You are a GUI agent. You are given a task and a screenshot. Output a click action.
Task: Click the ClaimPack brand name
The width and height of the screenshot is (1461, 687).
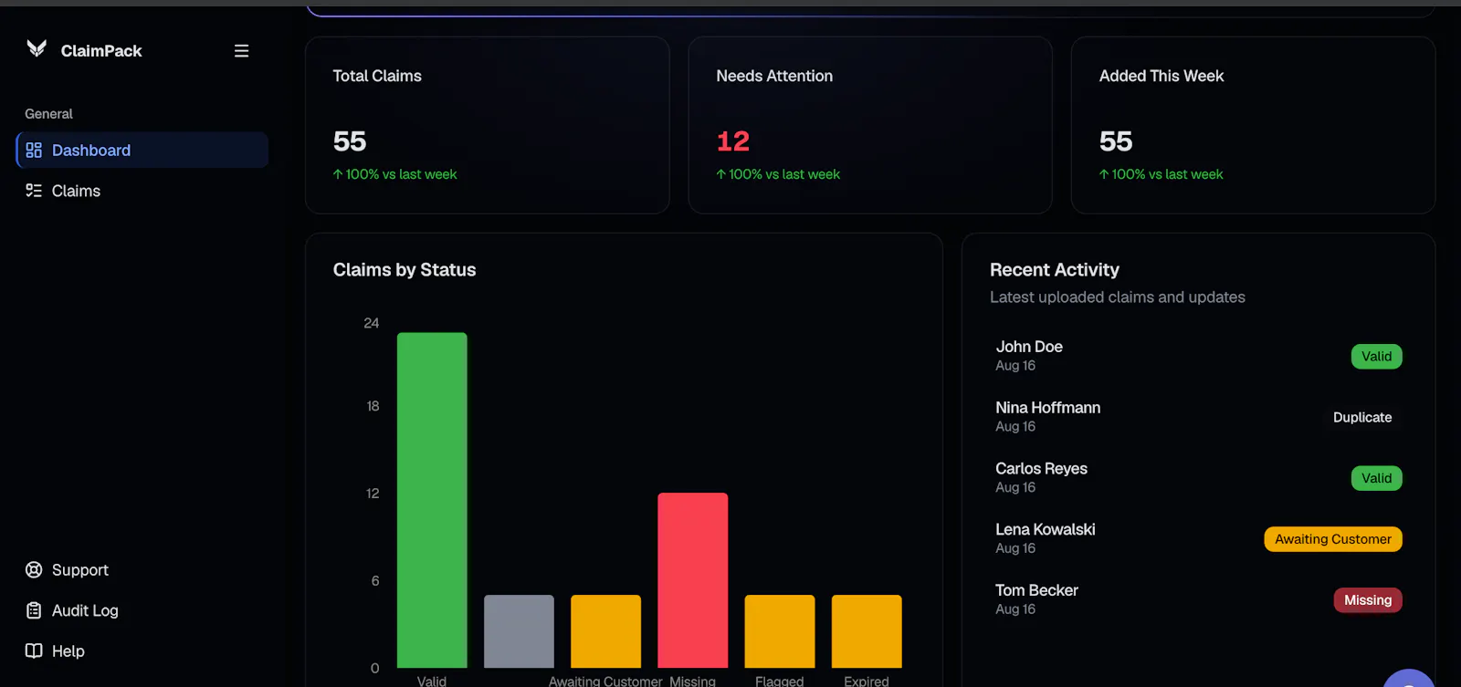(101, 51)
